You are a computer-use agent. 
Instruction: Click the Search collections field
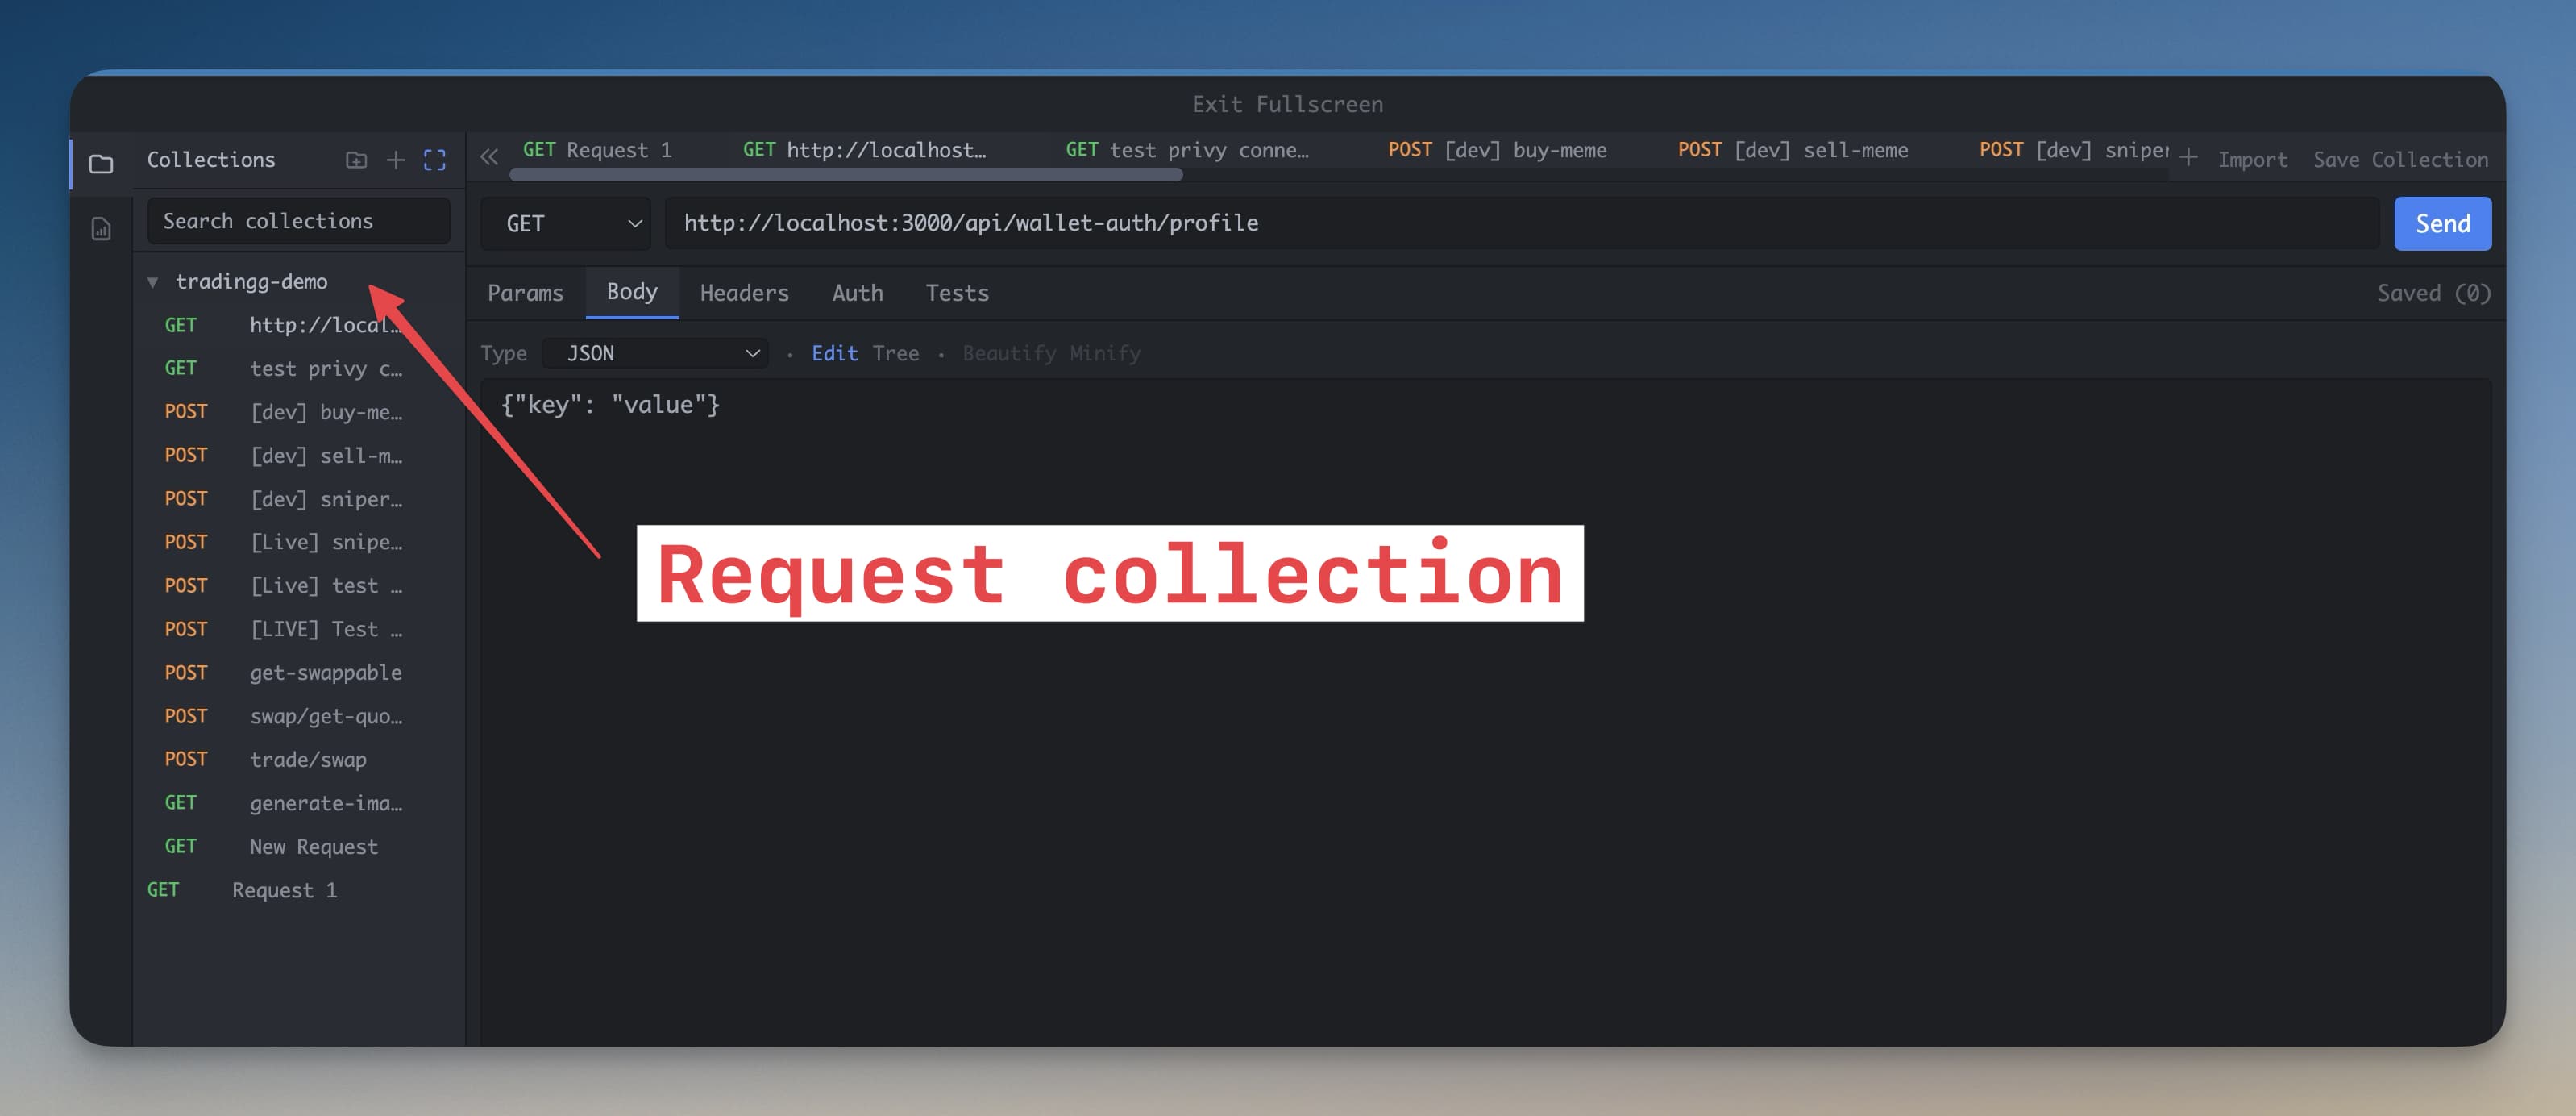[298, 221]
